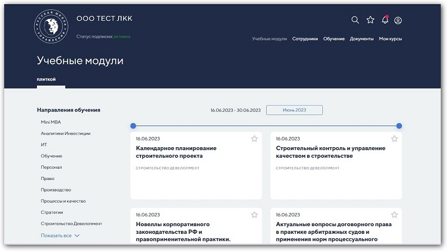Click the Русская Школа Управления logo
This screenshot has width=447, height=251.
pyautogui.click(x=51, y=26)
